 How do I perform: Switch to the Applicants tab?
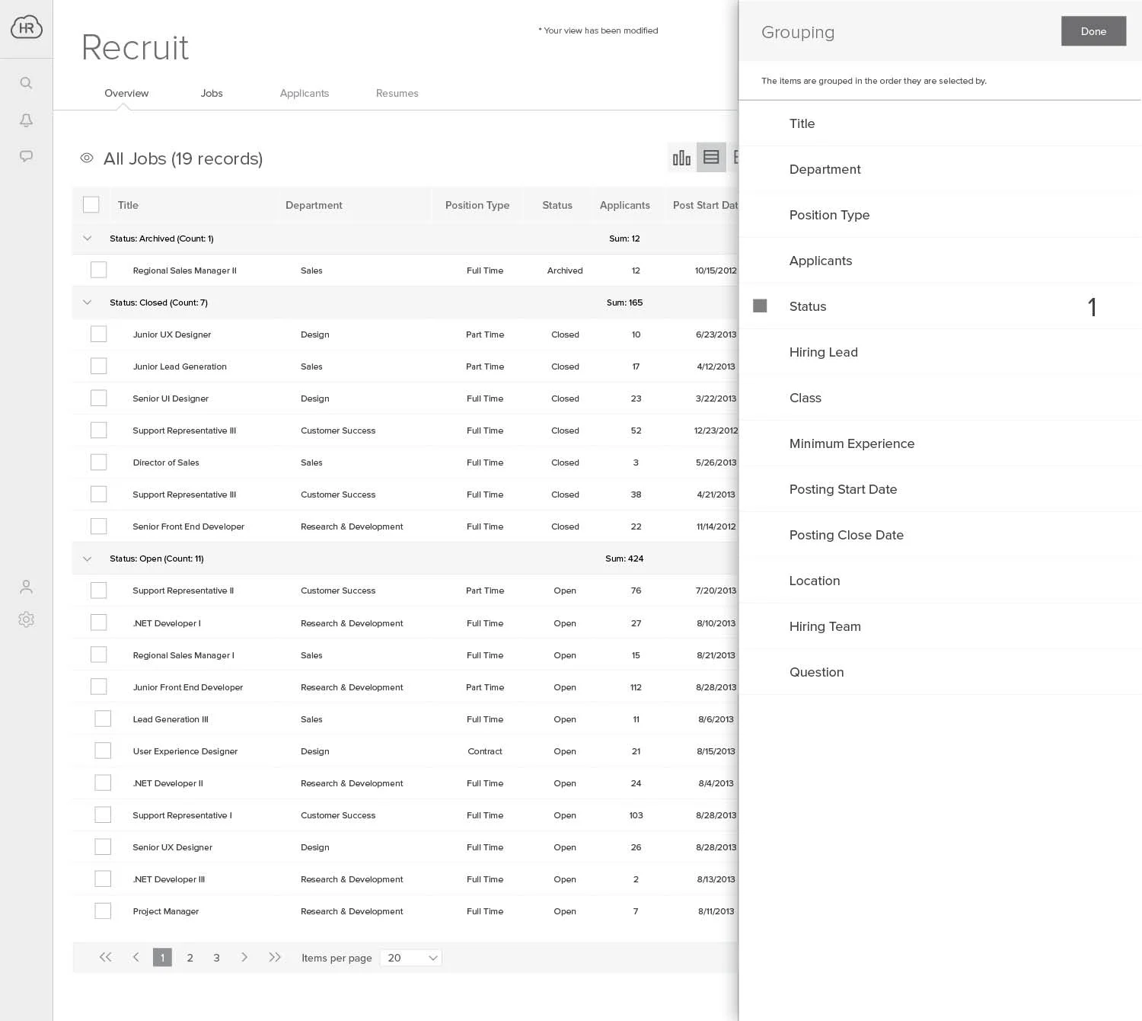click(x=305, y=93)
